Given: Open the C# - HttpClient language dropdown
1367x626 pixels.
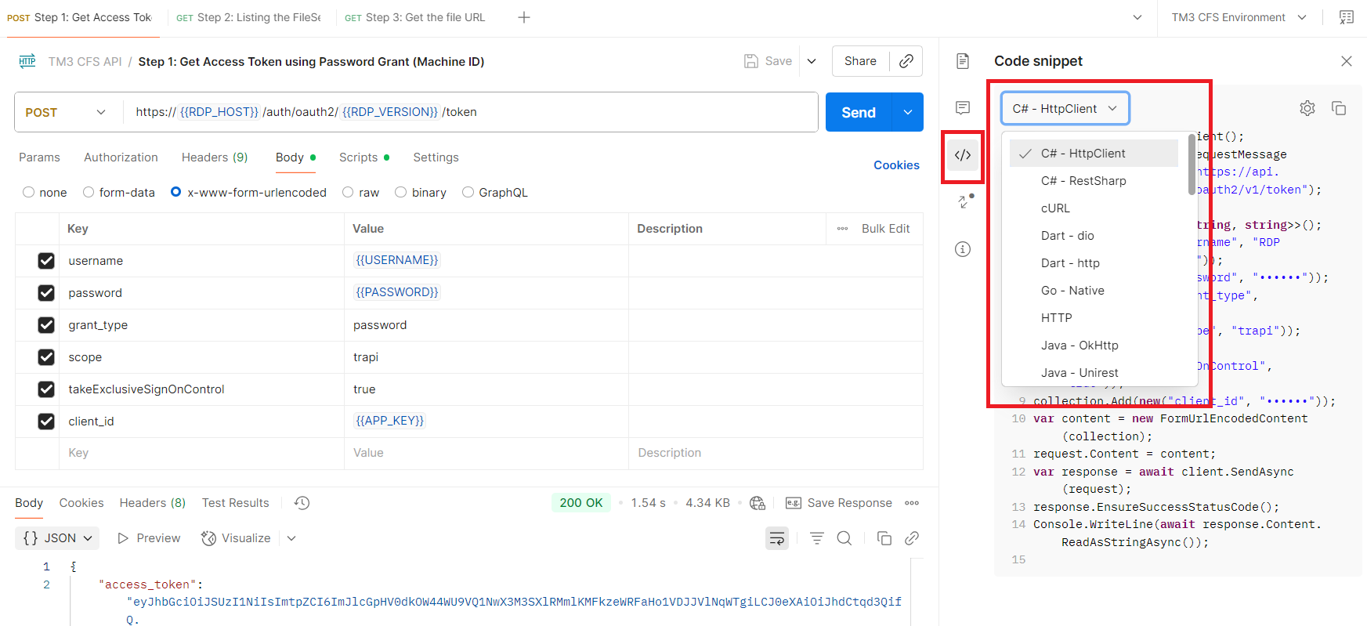Looking at the screenshot, I should [1065, 109].
